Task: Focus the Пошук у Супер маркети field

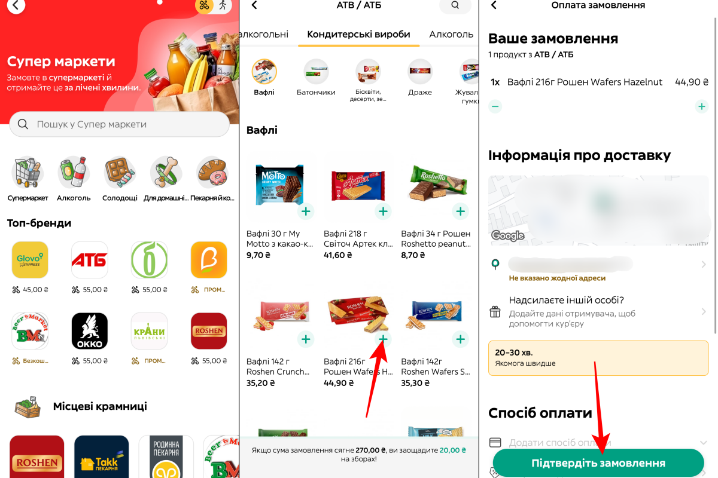Action: coord(120,124)
